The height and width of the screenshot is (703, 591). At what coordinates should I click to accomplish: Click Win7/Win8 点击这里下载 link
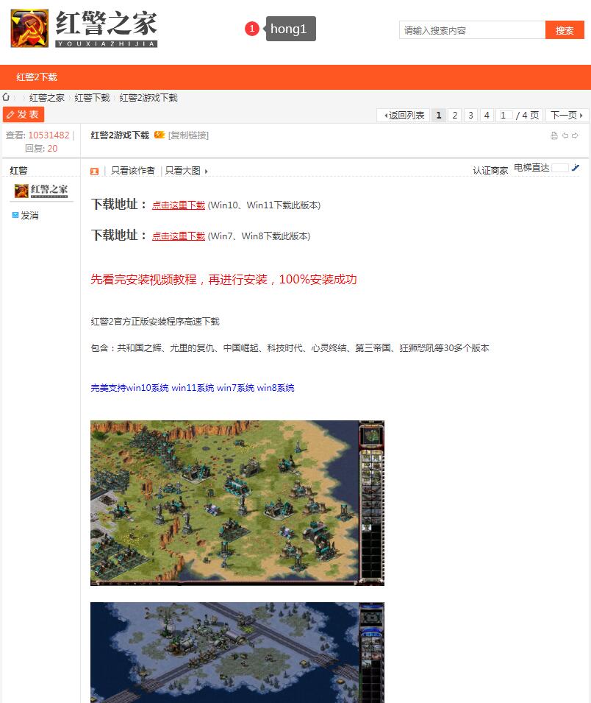(x=179, y=236)
